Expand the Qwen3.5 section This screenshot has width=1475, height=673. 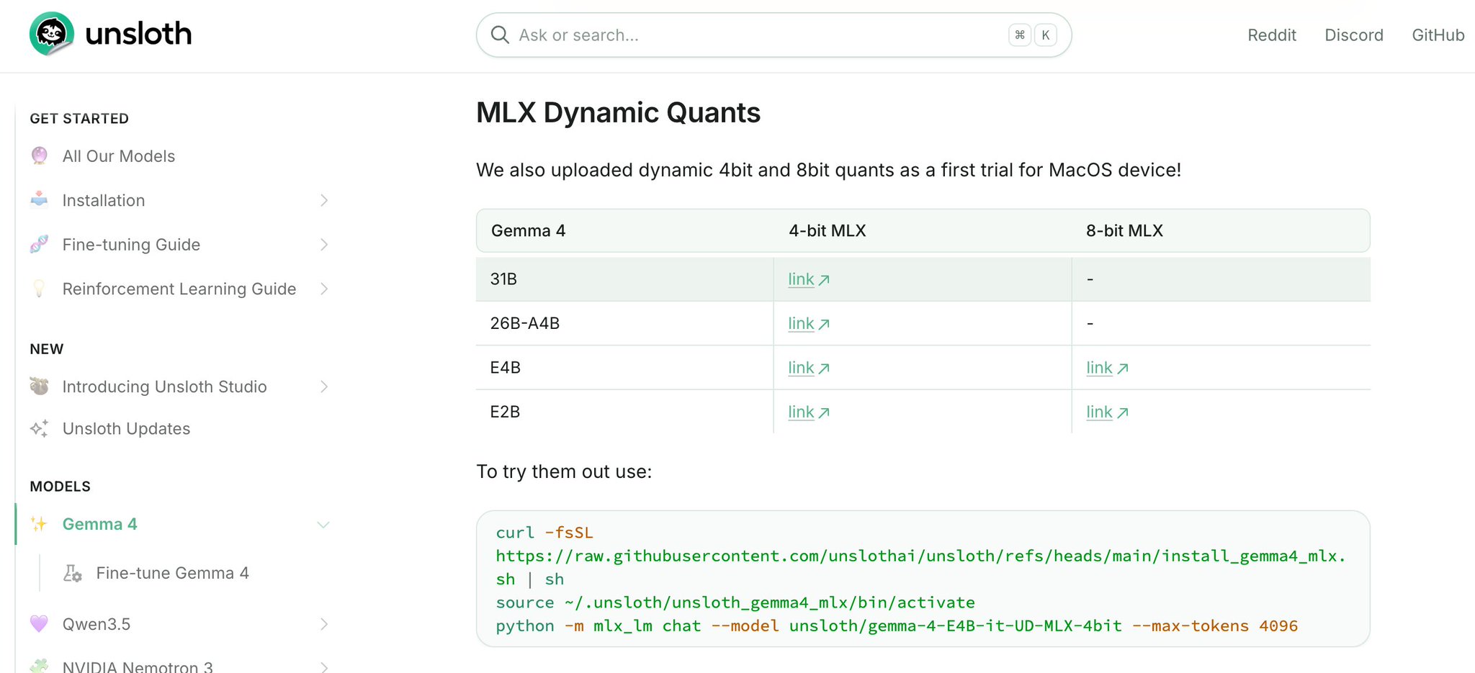click(324, 624)
